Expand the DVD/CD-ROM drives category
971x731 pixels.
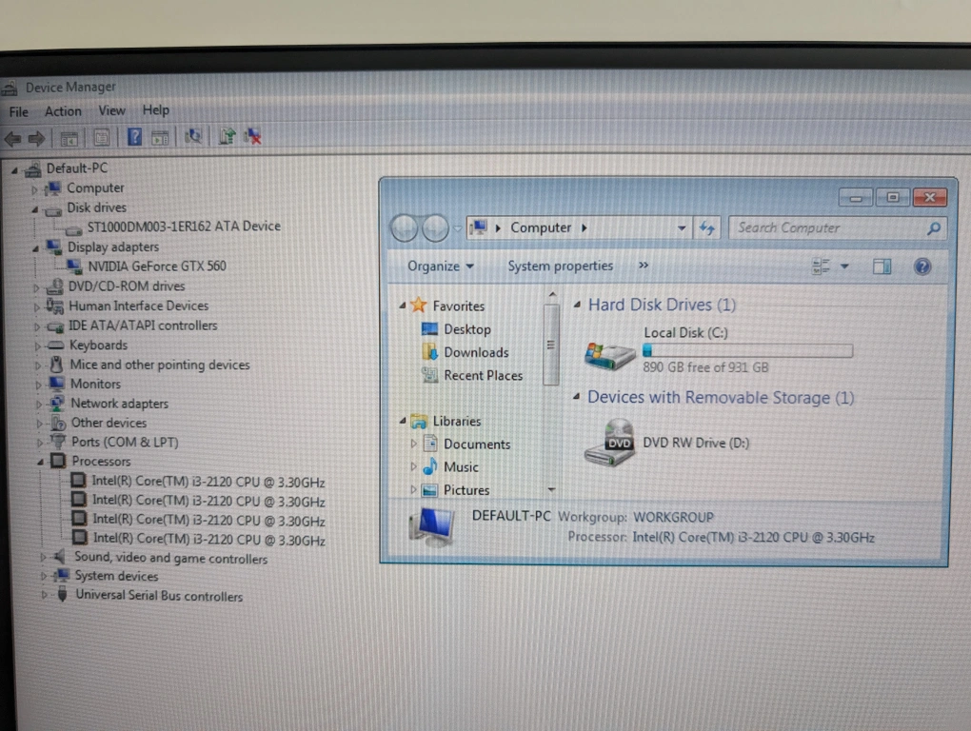click(36, 287)
